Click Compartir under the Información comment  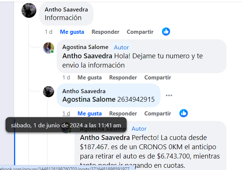(140, 32)
